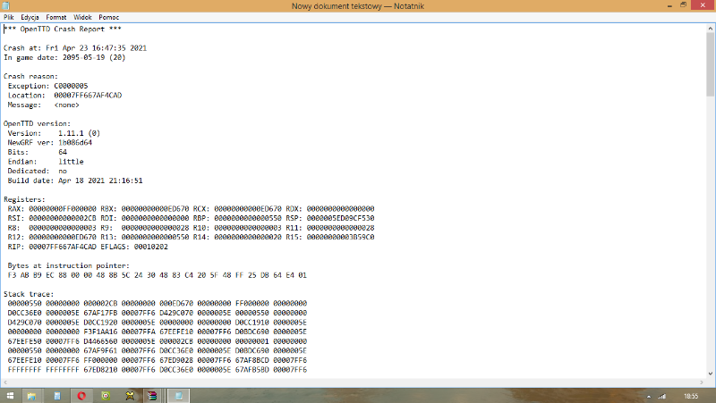This screenshot has height=403, width=716.
Task: Click the vertical scrollbar down arrow
Action: click(x=711, y=374)
